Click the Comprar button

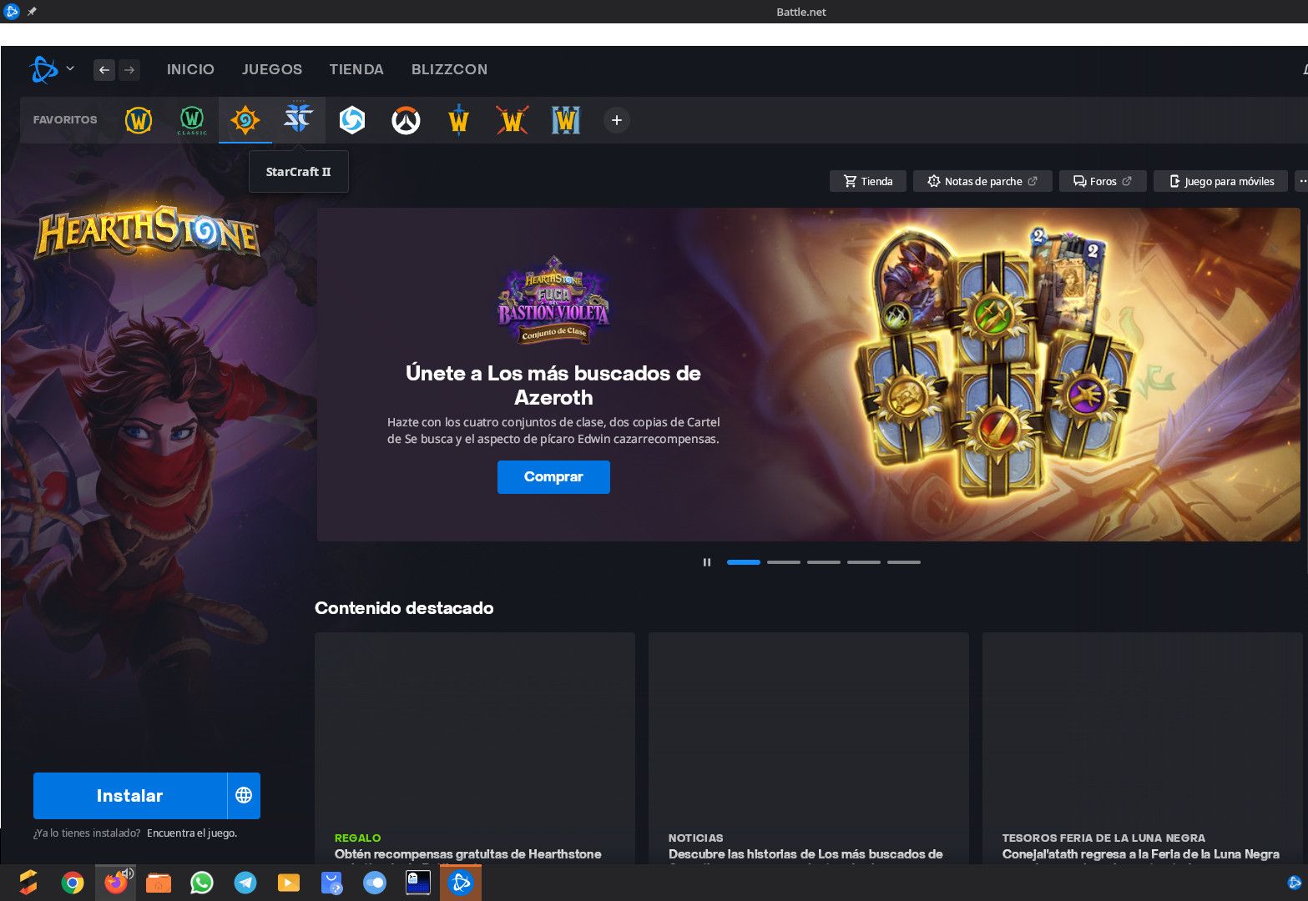553,477
